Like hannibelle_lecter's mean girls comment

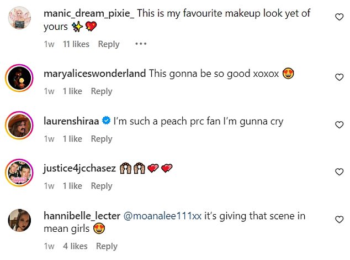pos(340,220)
